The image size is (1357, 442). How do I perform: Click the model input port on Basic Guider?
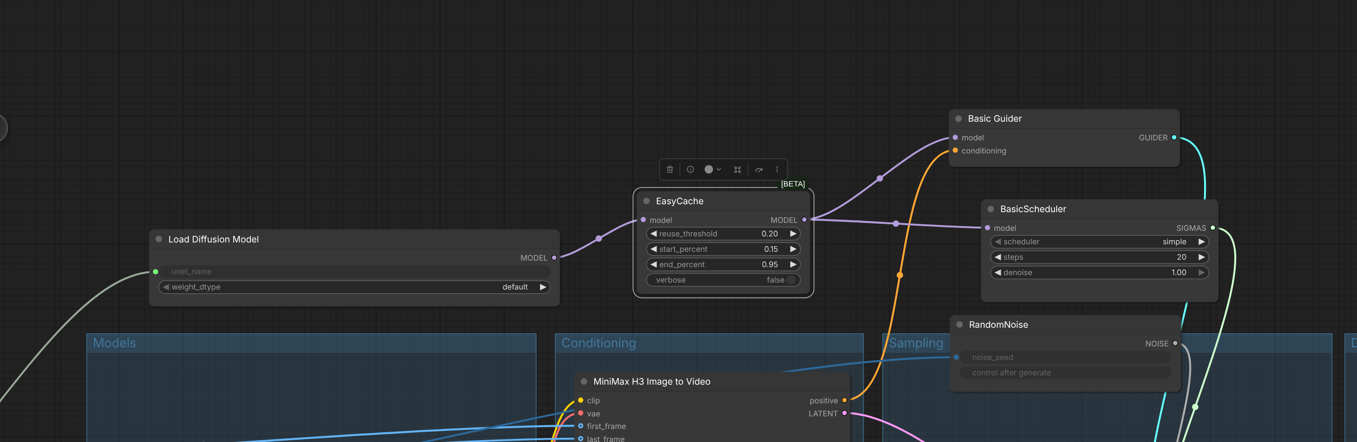coord(955,138)
